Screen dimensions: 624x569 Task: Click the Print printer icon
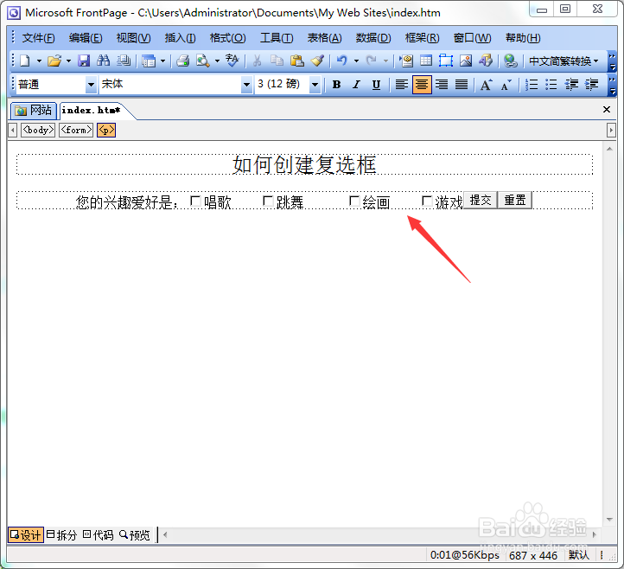[182, 61]
